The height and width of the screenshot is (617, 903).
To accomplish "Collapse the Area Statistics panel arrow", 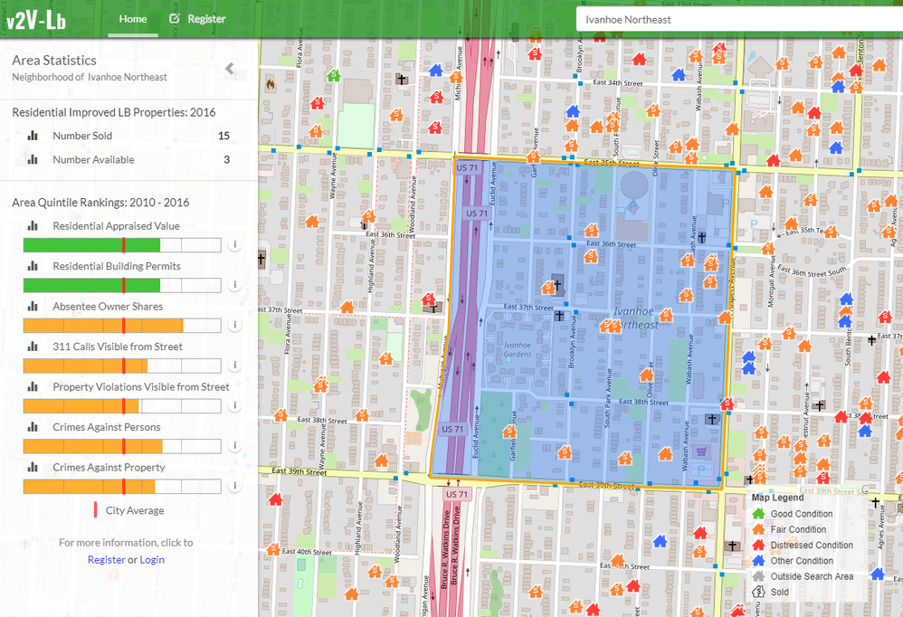I will 230,69.
